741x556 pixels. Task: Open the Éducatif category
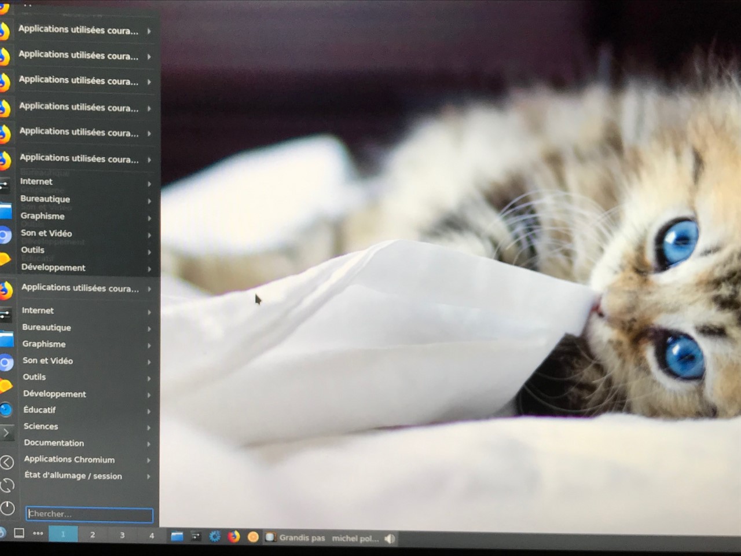(x=86, y=410)
